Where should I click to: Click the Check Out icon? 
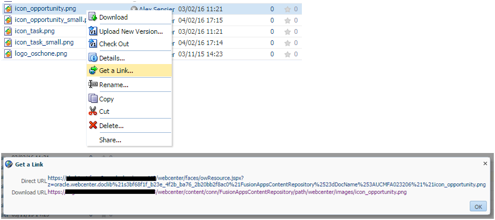[93, 44]
